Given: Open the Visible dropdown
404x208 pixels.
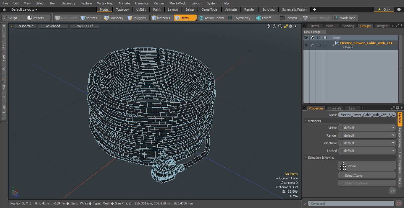Looking at the screenshot, I should tap(367, 128).
